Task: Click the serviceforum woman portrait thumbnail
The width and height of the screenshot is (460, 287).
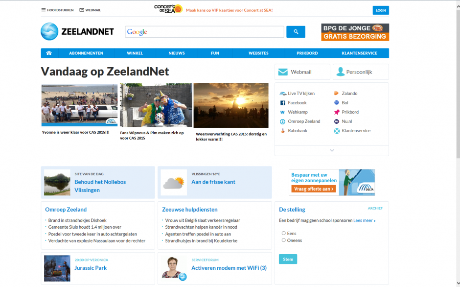Action: pyautogui.click(x=174, y=268)
